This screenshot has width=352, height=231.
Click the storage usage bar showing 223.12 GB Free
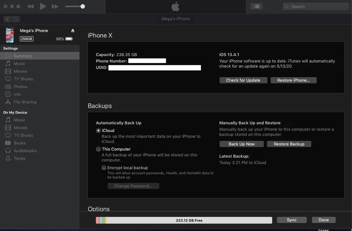click(184, 220)
